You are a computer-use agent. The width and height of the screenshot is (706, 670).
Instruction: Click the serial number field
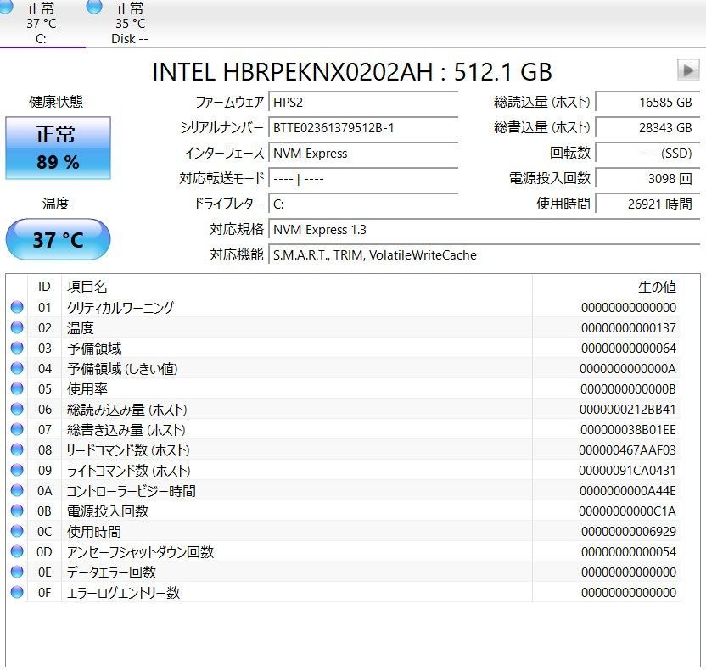point(362,128)
